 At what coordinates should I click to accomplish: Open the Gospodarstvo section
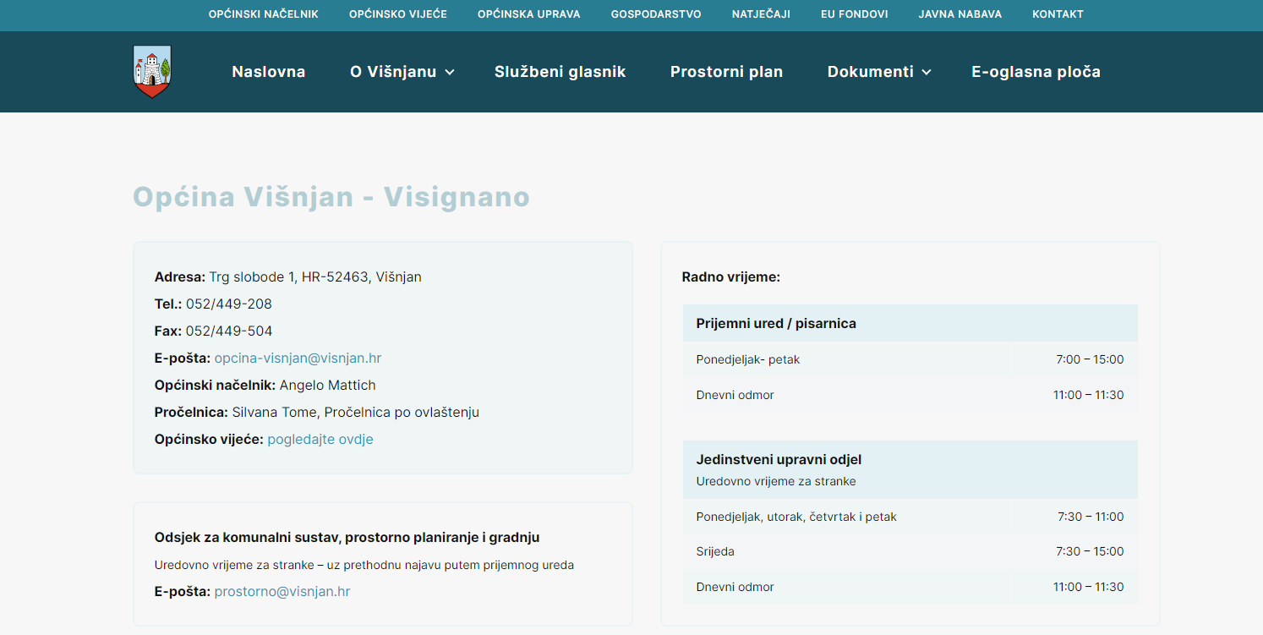pyautogui.click(x=655, y=14)
